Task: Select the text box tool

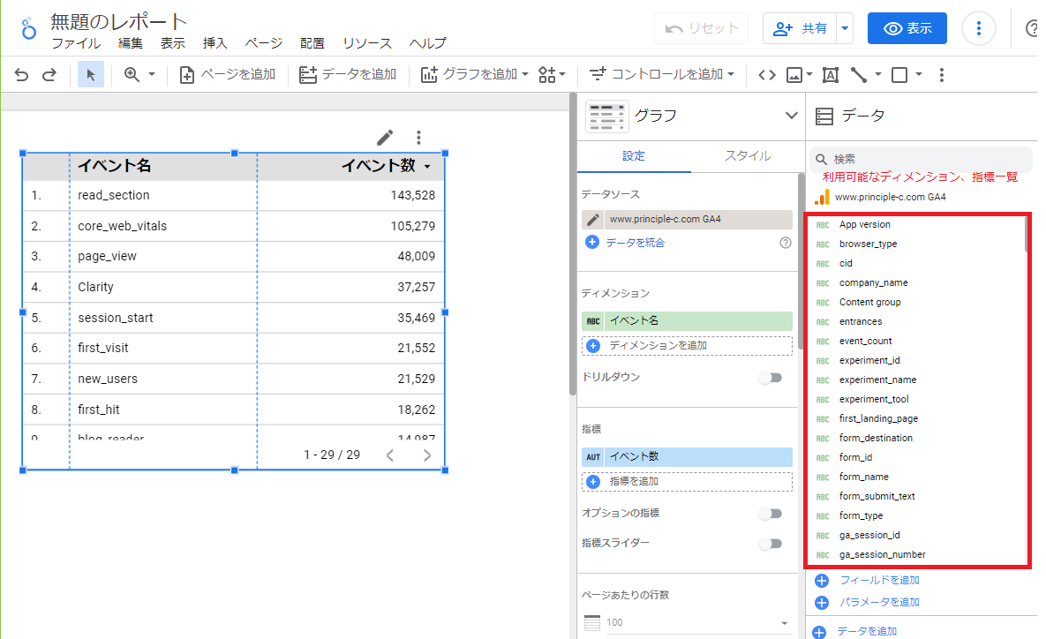Action: [x=830, y=75]
